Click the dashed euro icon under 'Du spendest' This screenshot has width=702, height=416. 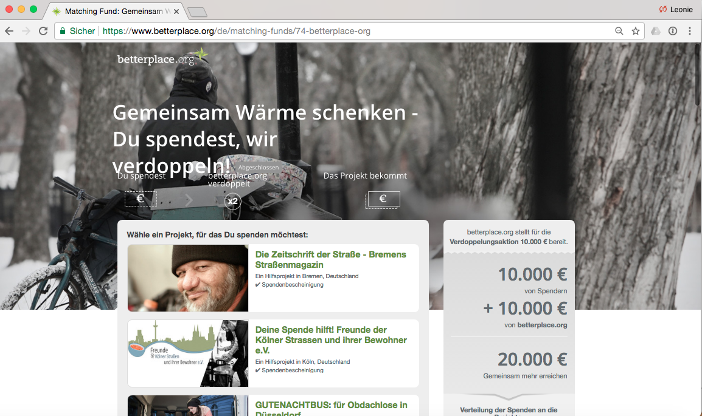(141, 199)
